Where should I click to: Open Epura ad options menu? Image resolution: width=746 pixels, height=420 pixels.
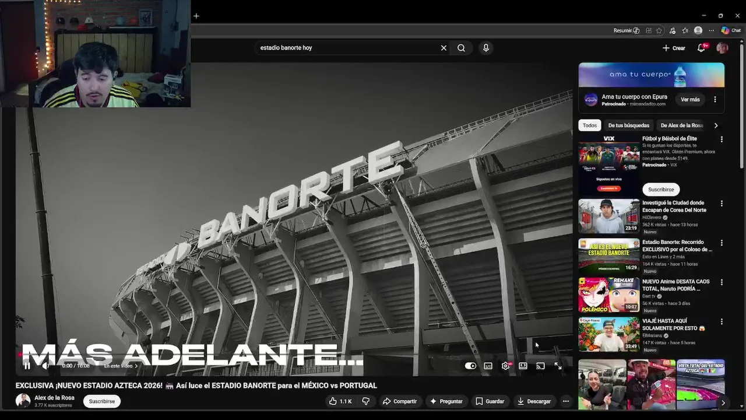(x=715, y=100)
